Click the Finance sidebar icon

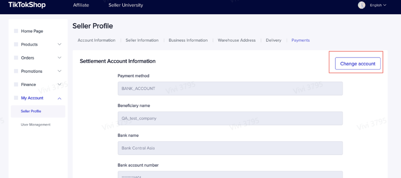tap(16, 84)
